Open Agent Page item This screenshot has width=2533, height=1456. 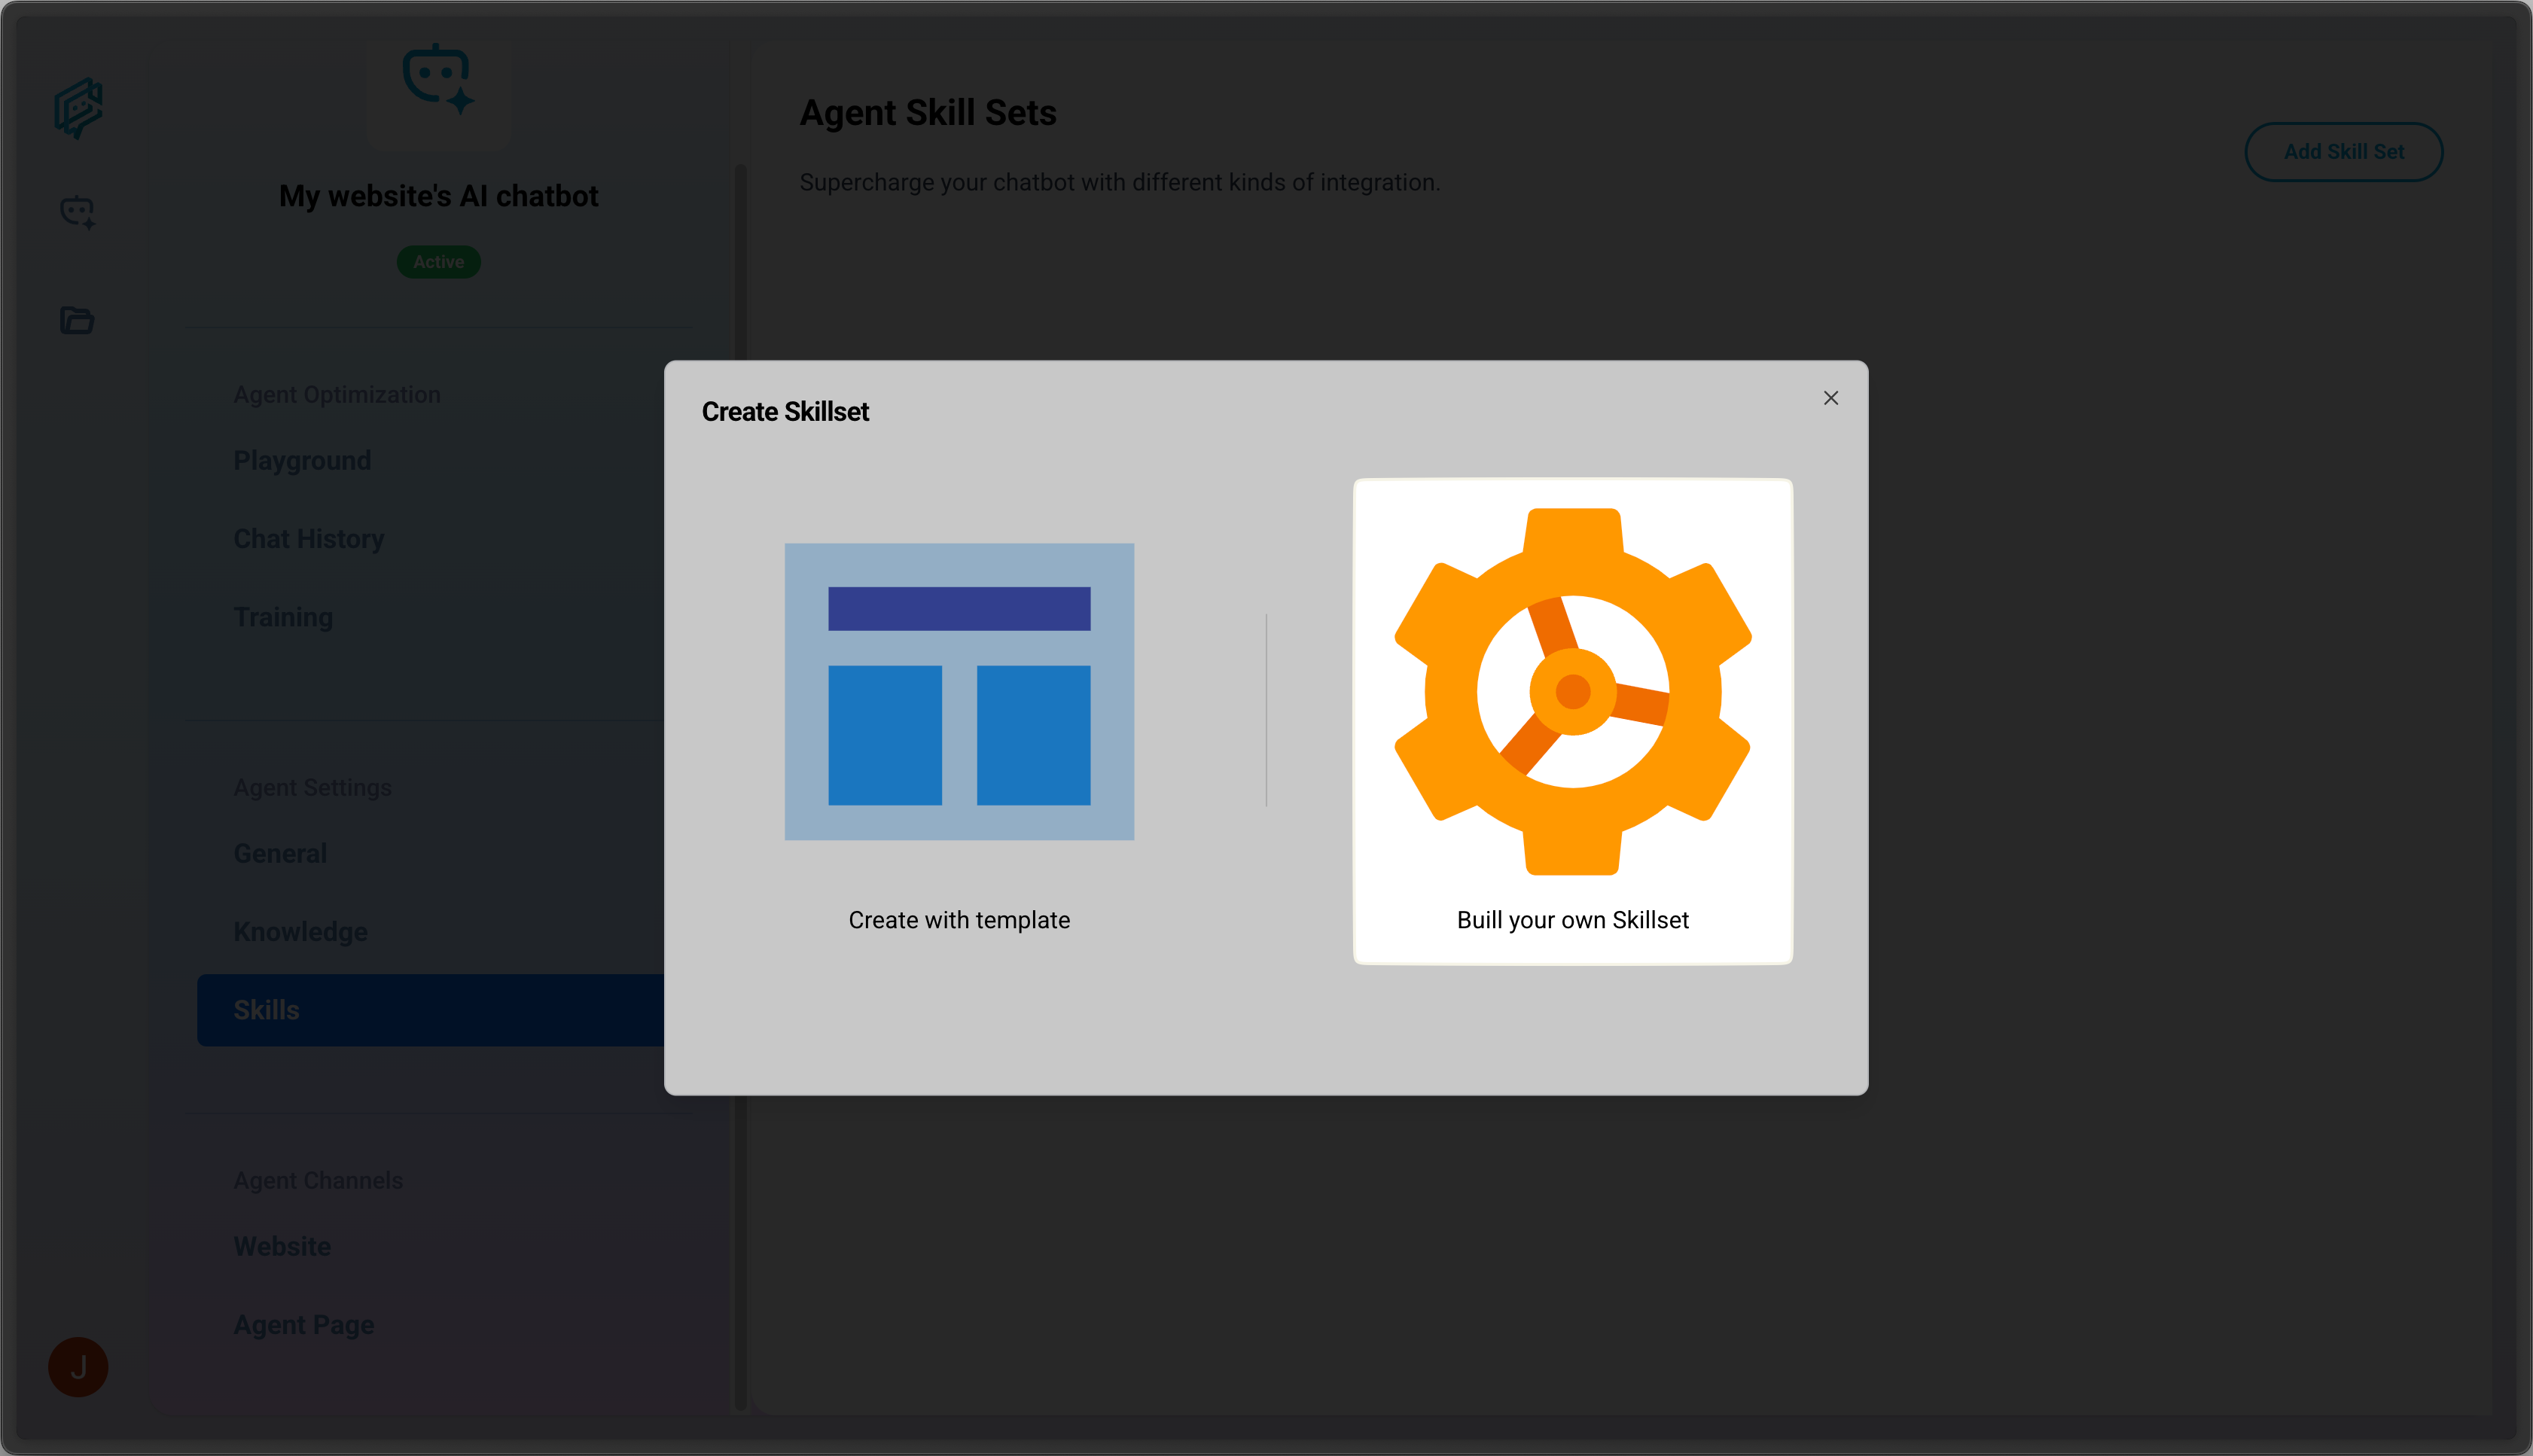pyautogui.click(x=304, y=1325)
